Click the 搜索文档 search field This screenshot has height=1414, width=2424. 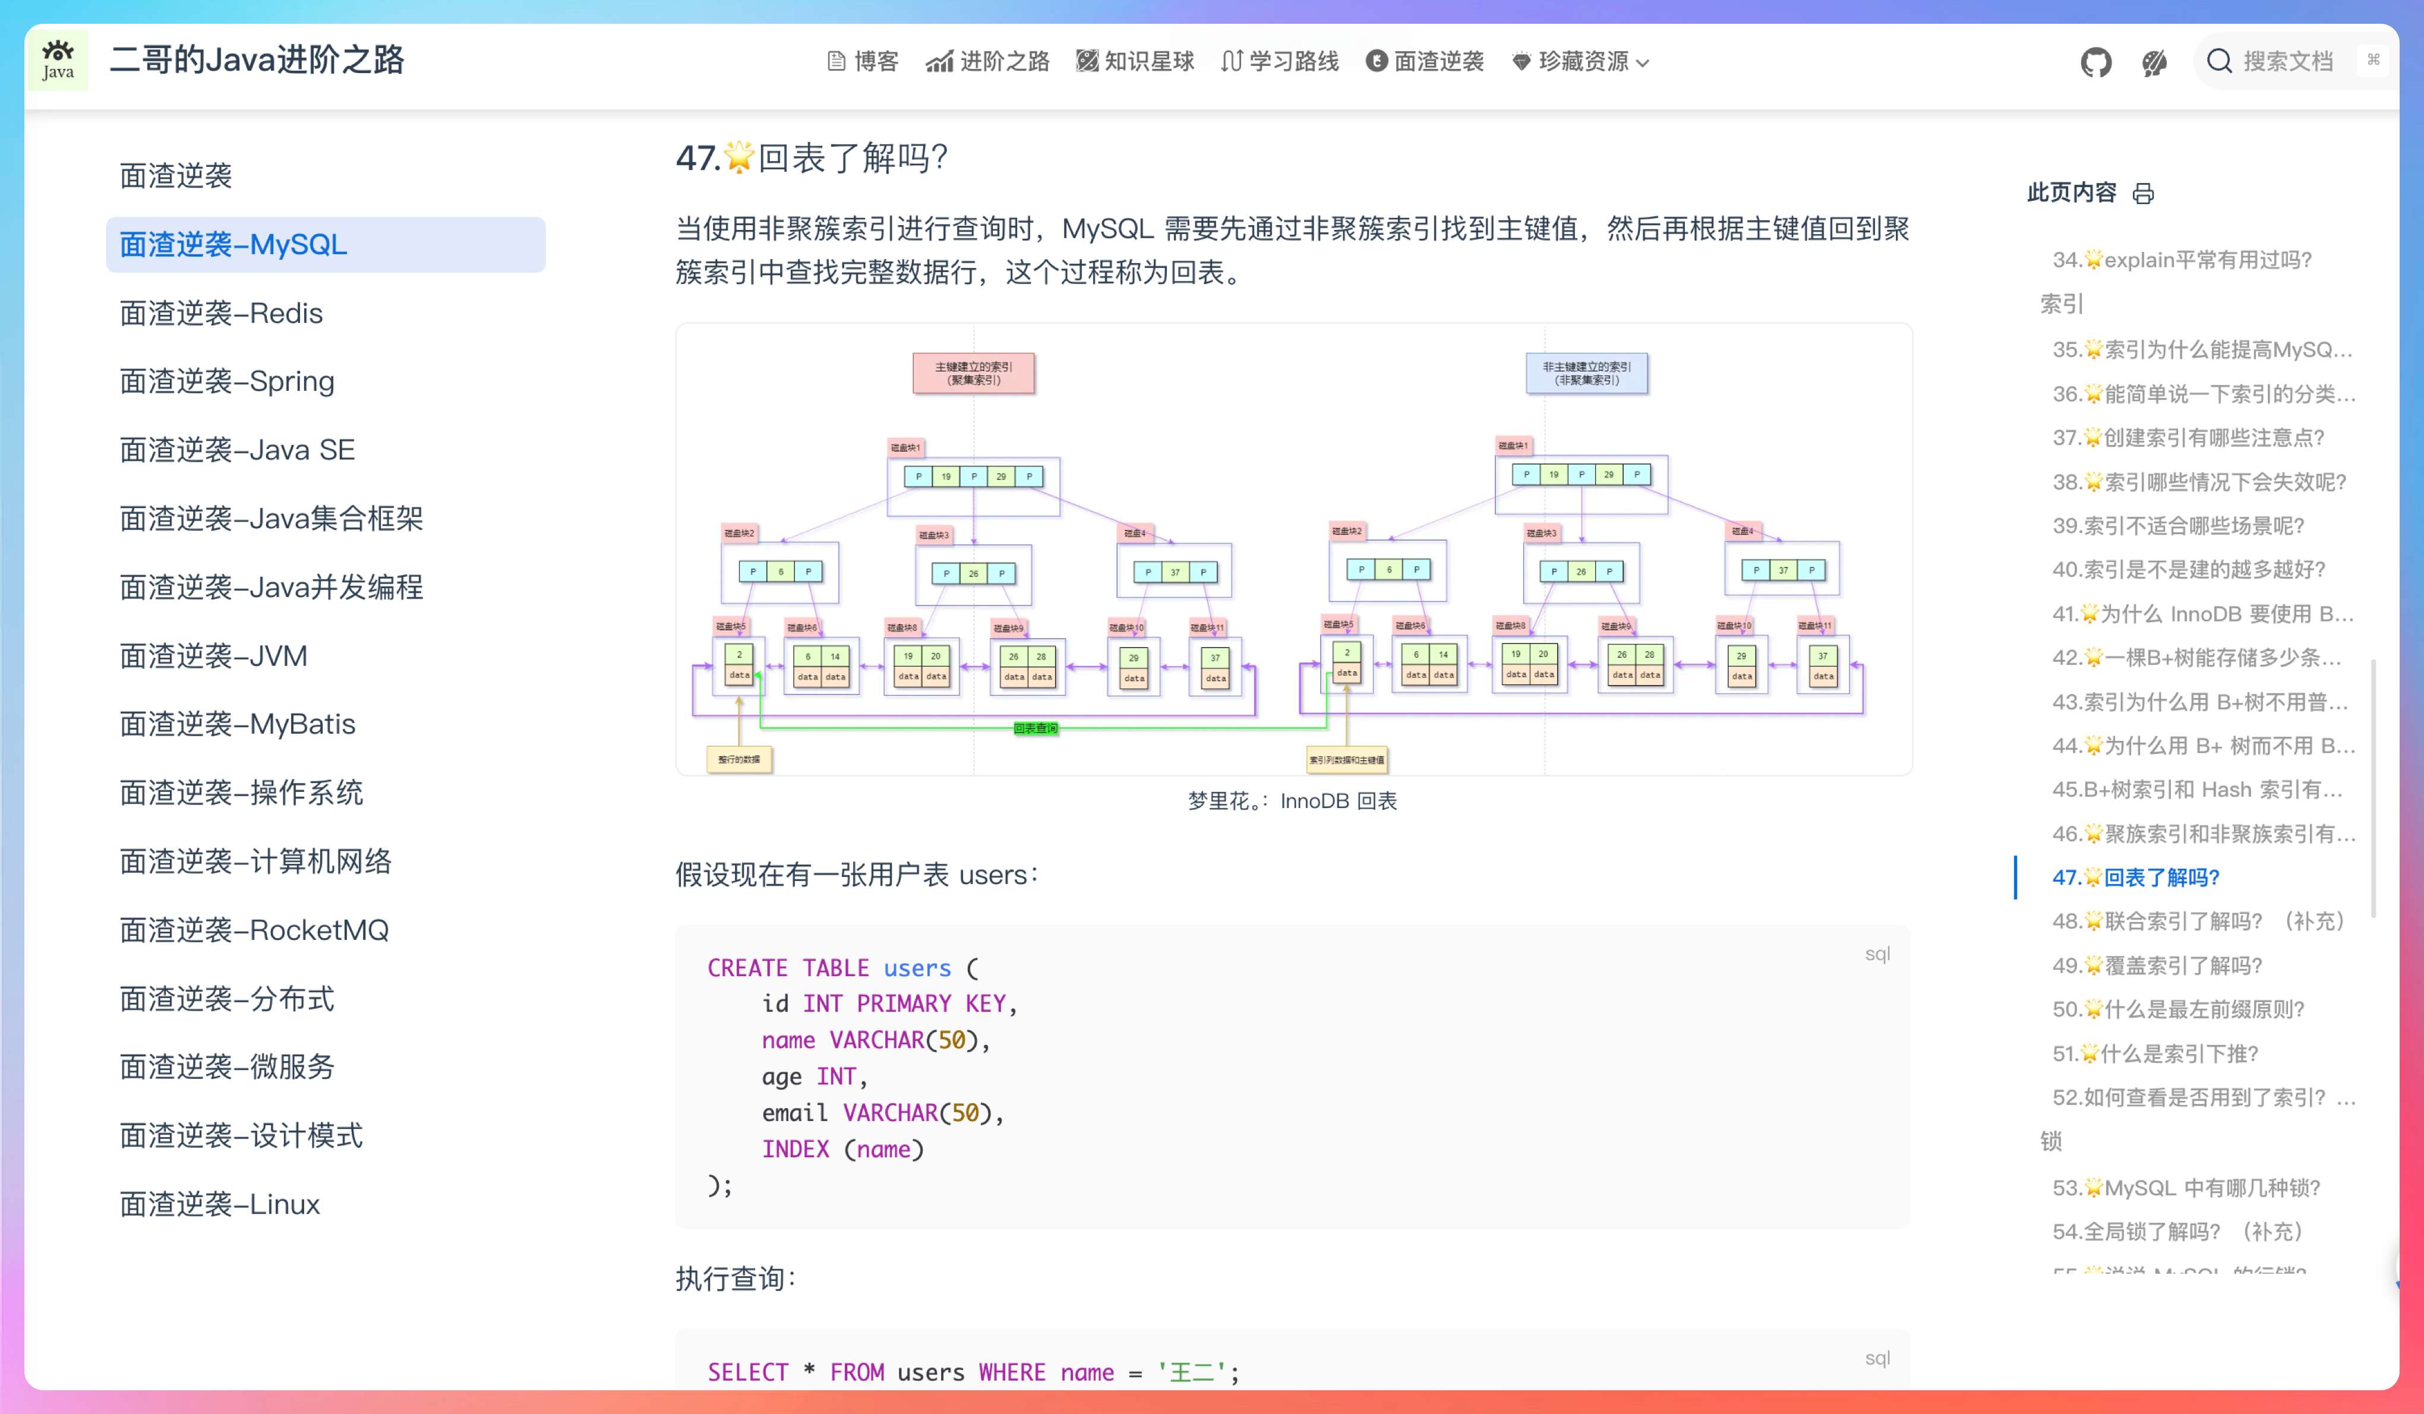[x=2289, y=62]
